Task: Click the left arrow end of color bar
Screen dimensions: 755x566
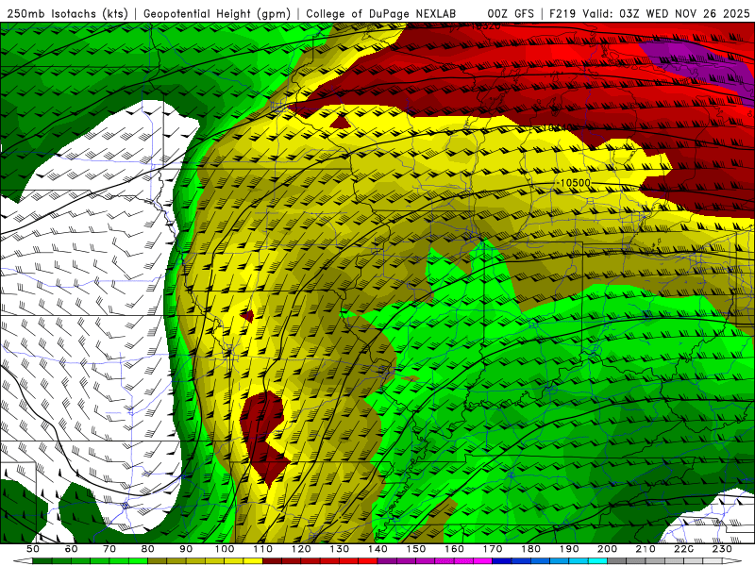Action: pyautogui.click(x=23, y=560)
